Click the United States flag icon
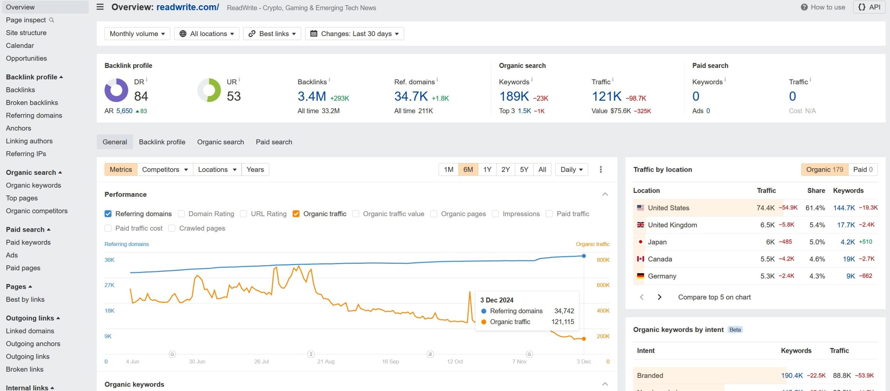Viewport: 890px width, 391px height. (640, 208)
